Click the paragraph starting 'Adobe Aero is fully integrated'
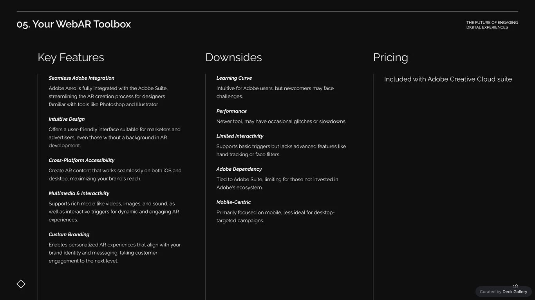535x300 pixels. coord(108,96)
